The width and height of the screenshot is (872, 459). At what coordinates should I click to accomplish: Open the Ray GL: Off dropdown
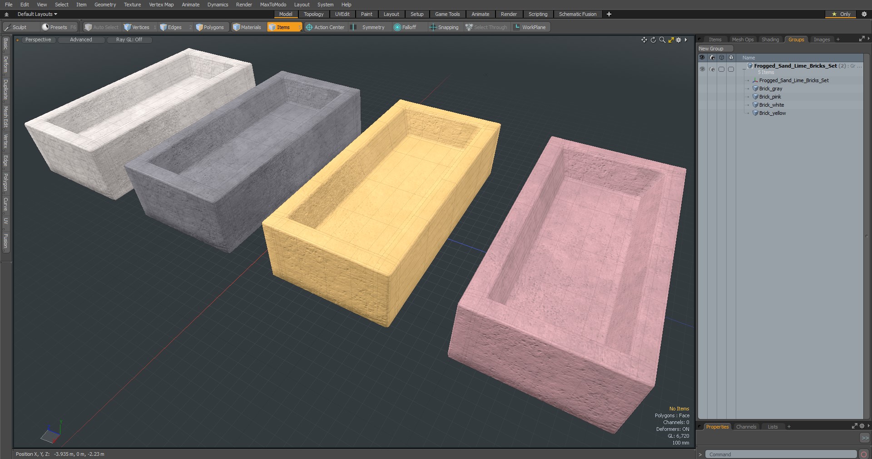129,40
